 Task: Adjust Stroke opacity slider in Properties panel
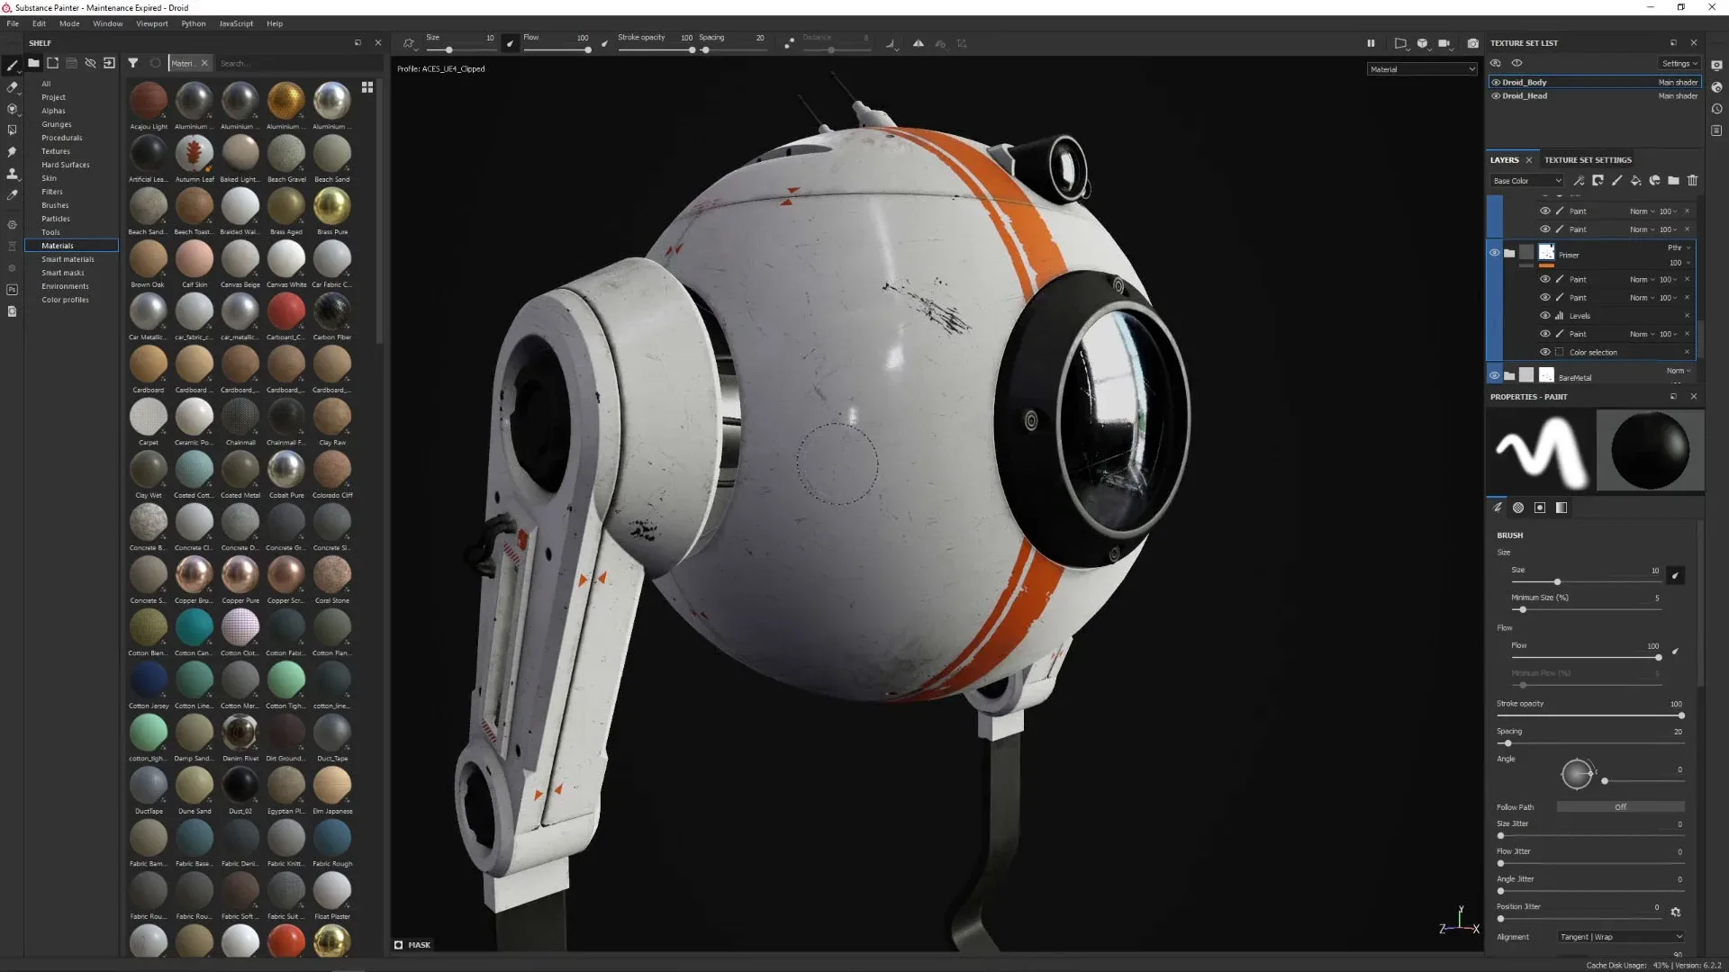pos(1590,715)
